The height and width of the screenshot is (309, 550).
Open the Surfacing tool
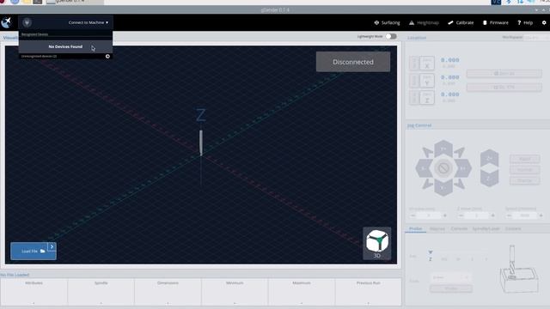pyautogui.click(x=387, y=22)
